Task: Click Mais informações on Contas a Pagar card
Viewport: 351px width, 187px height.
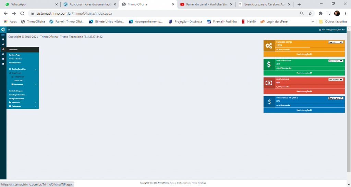Action: [x=304, y=91]
